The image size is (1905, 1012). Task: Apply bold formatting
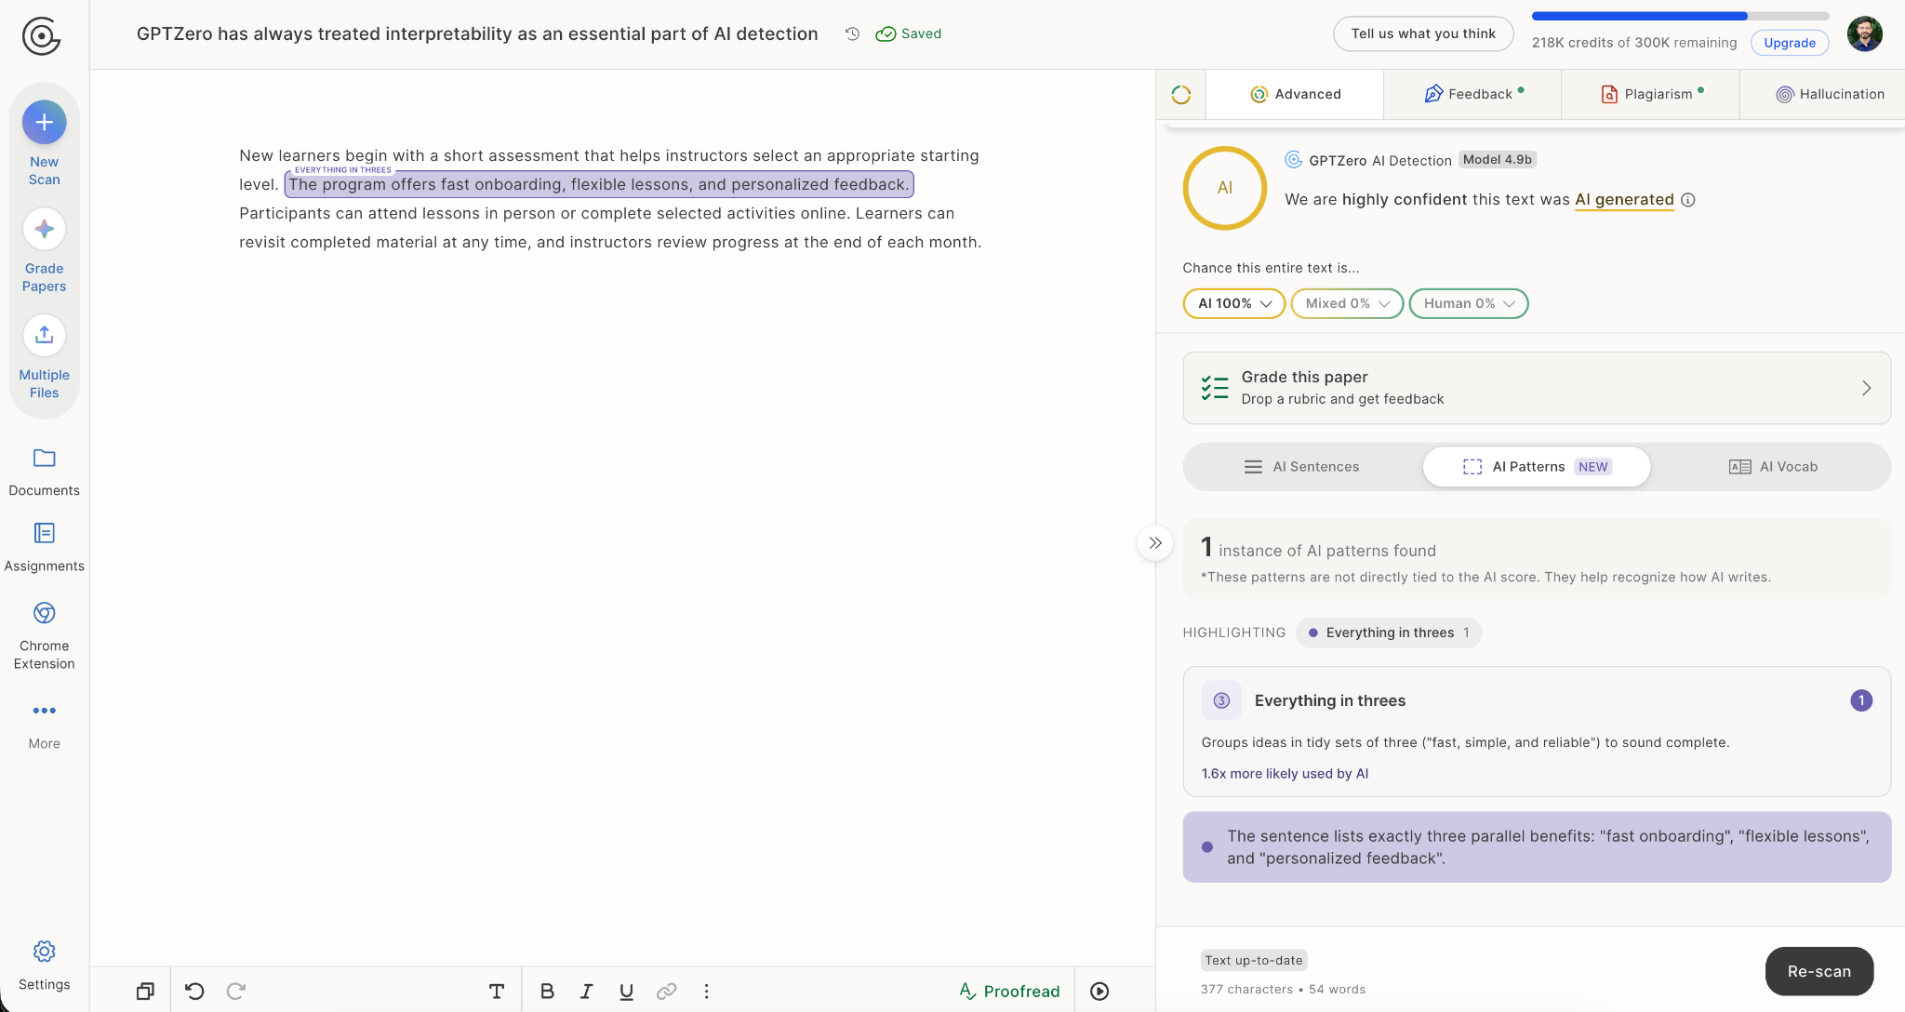tap(547, 992)
